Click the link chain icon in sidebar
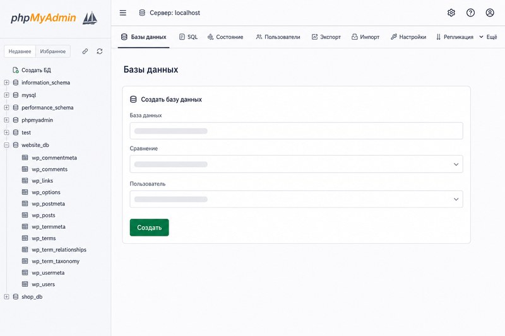The image size is (505, 336). (x=85, y=51)
